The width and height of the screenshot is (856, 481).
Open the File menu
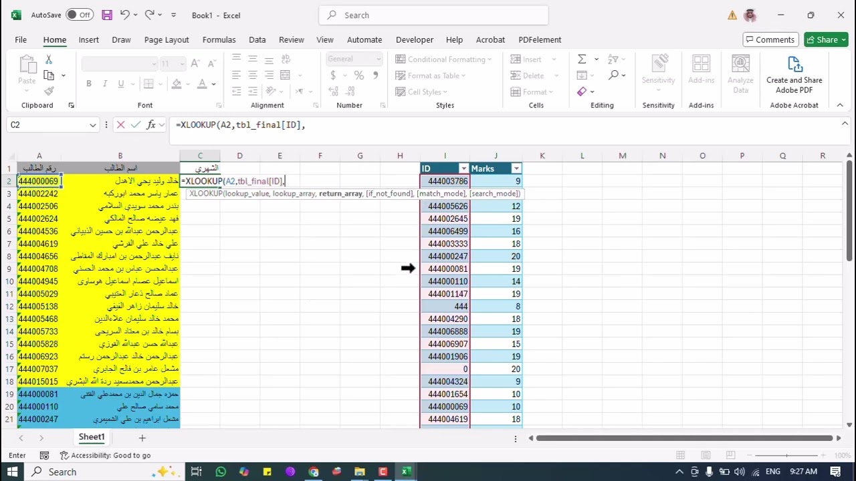tap(21, 39)
